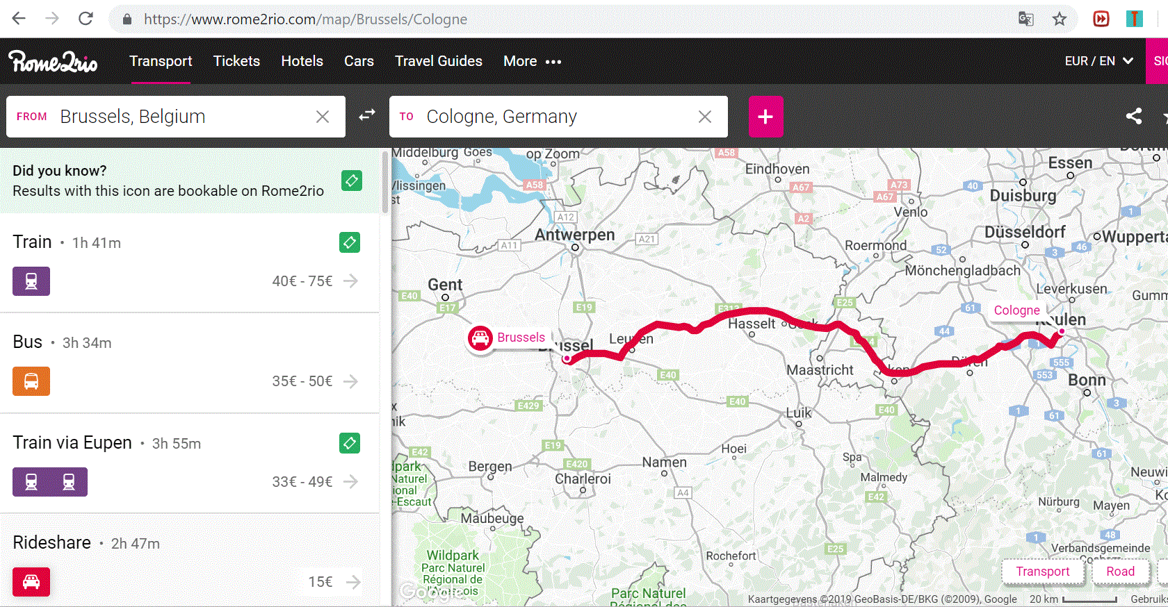The width and height of the screenshot is (1168, 607).
Task: Switch map to Transport view
Action: tap(1042, 572)
